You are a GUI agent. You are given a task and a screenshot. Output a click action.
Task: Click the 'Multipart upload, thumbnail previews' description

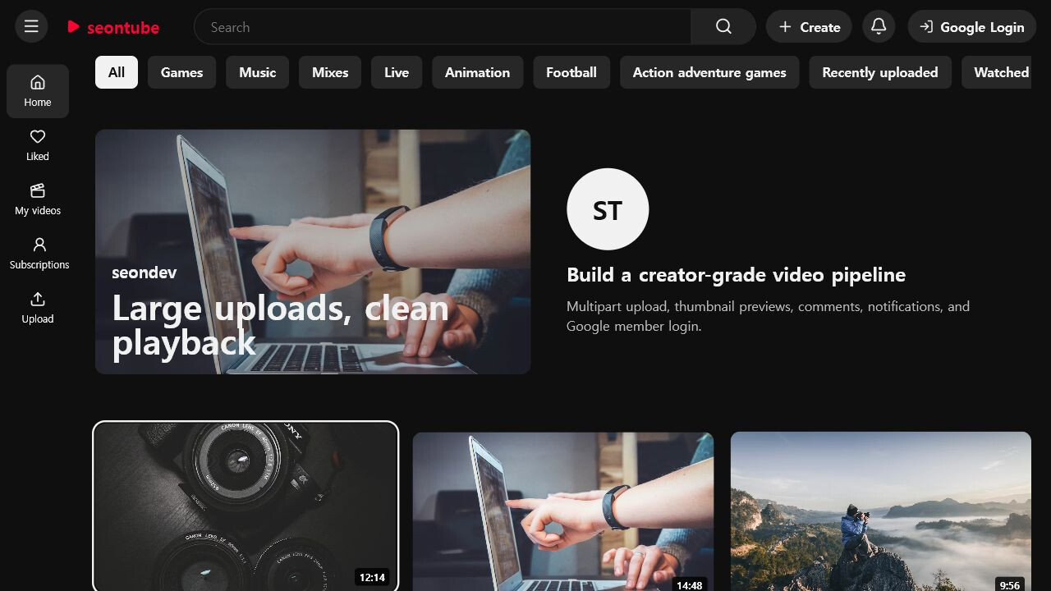click(768, 316)
